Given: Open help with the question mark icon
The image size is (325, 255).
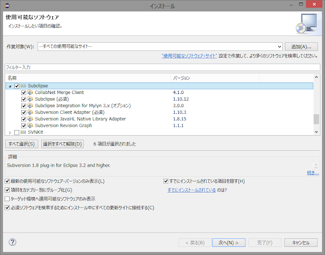Looking at the screenshot, I should (x=12, y=242).
